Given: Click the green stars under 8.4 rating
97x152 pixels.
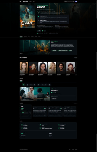Looking at the screenshot, I should 22,108.
